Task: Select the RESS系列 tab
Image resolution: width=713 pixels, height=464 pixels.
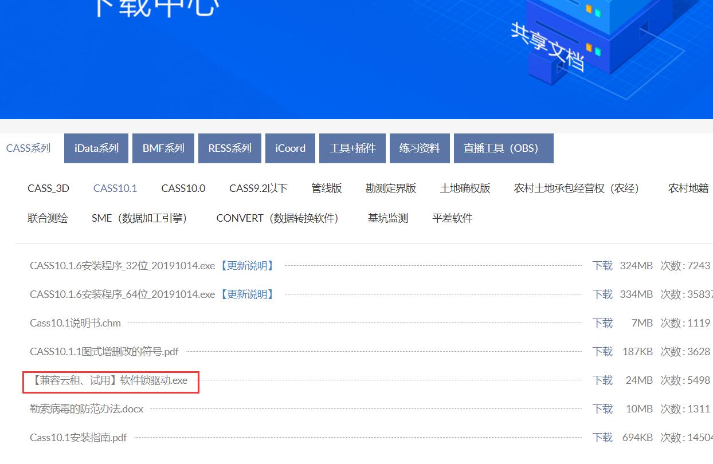Action: pos(230,148)
